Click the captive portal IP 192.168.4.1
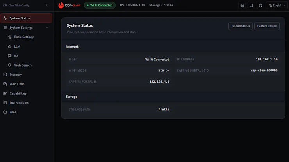The width and height of the screenshot is (289, 162). pos(159,81)
